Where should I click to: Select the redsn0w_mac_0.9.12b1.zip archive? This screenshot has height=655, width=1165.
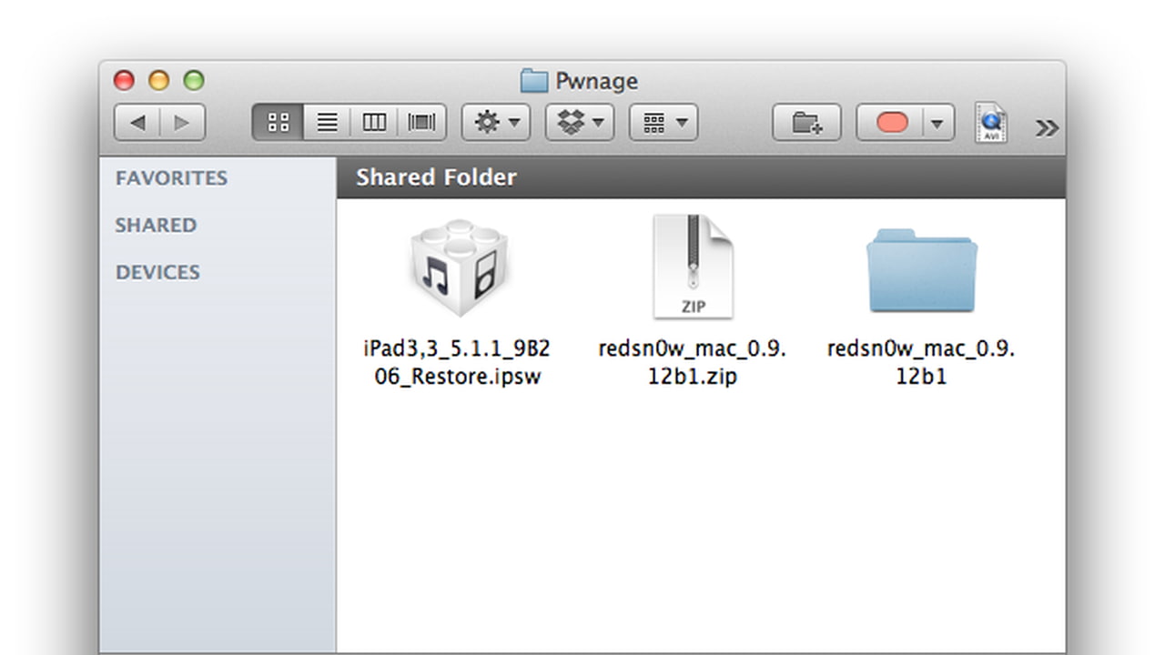(693, 268)
